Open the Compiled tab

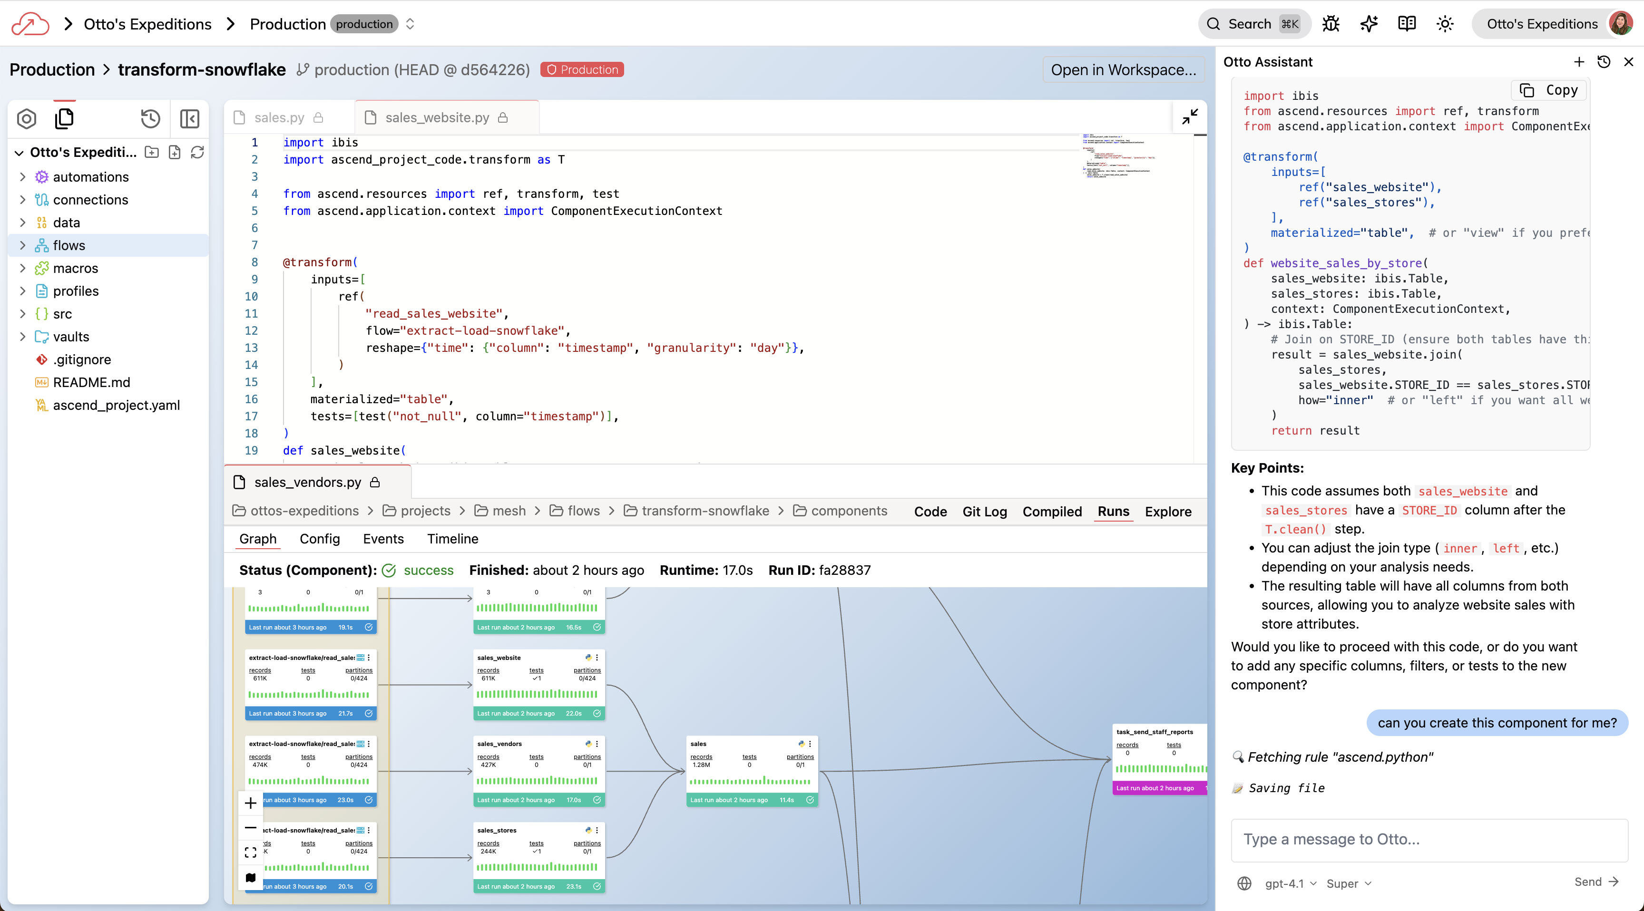point(1052,512)
